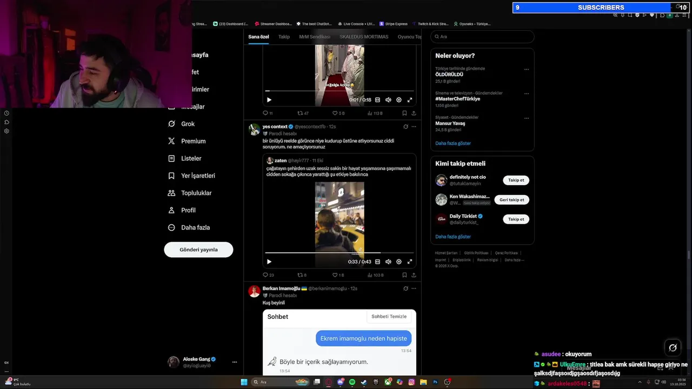Click the Gönderi yayınla button
Viewport: 692px width, 389px height.
[198, 250]
